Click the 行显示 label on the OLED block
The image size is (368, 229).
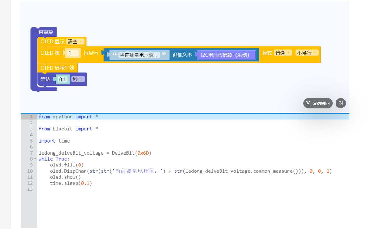tap(91, 53)
